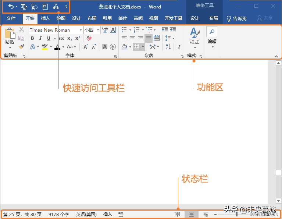Open the font name dropdown Times New Roman
The image size is (282, 219).
click(81, 30)
